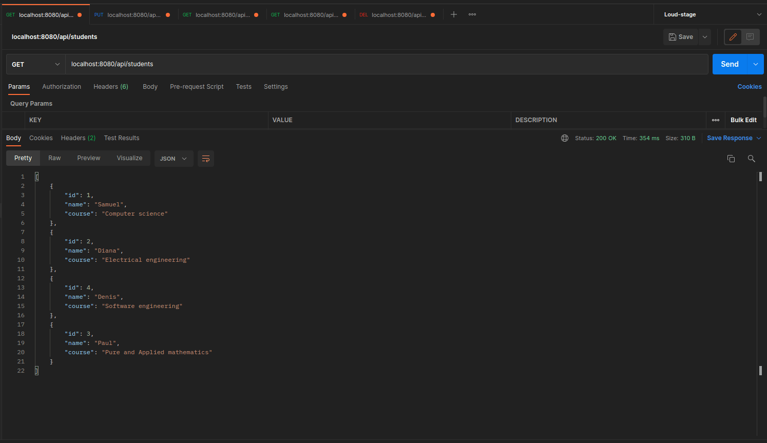Image resolution: width=767 pixels, height=443 pixels.
Task: Open the Cookies link
Action: [x=750, y=87]
